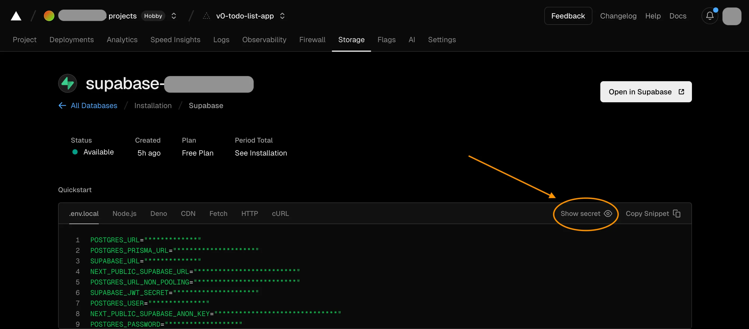Click Open in Supabase button
The image size is (749, 329).
click(645, 92)
